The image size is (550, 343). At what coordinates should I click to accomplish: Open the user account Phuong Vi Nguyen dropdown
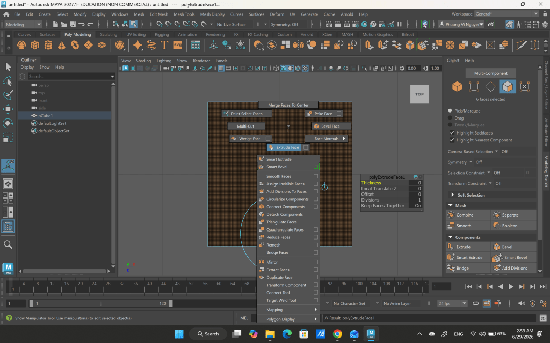[x=461, y=25]
